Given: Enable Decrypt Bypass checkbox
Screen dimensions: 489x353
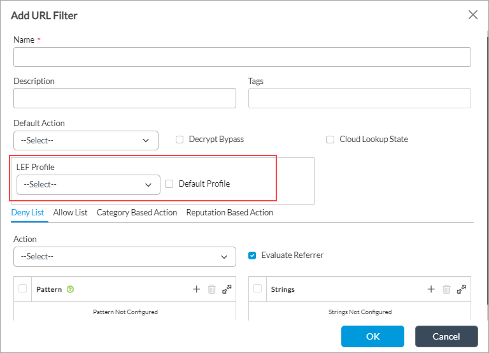Looking at the screenshot, I should 180,140.
